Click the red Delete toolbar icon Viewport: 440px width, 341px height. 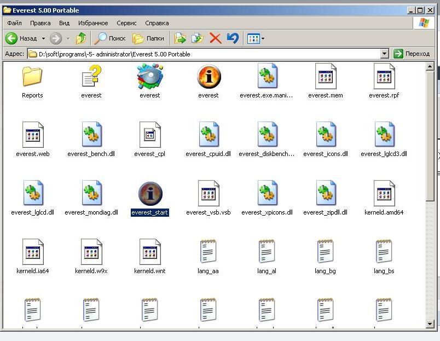[215, 38]
